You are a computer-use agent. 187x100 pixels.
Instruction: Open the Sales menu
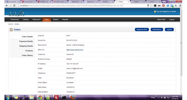tap(47, 19)
